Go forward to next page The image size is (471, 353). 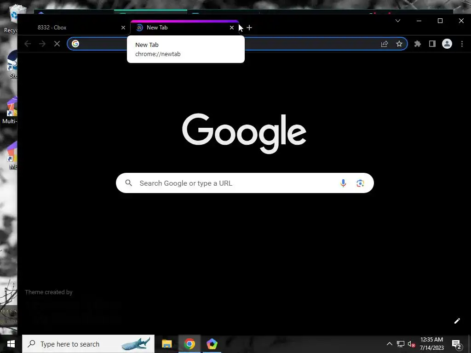click(x=42, y=44)
